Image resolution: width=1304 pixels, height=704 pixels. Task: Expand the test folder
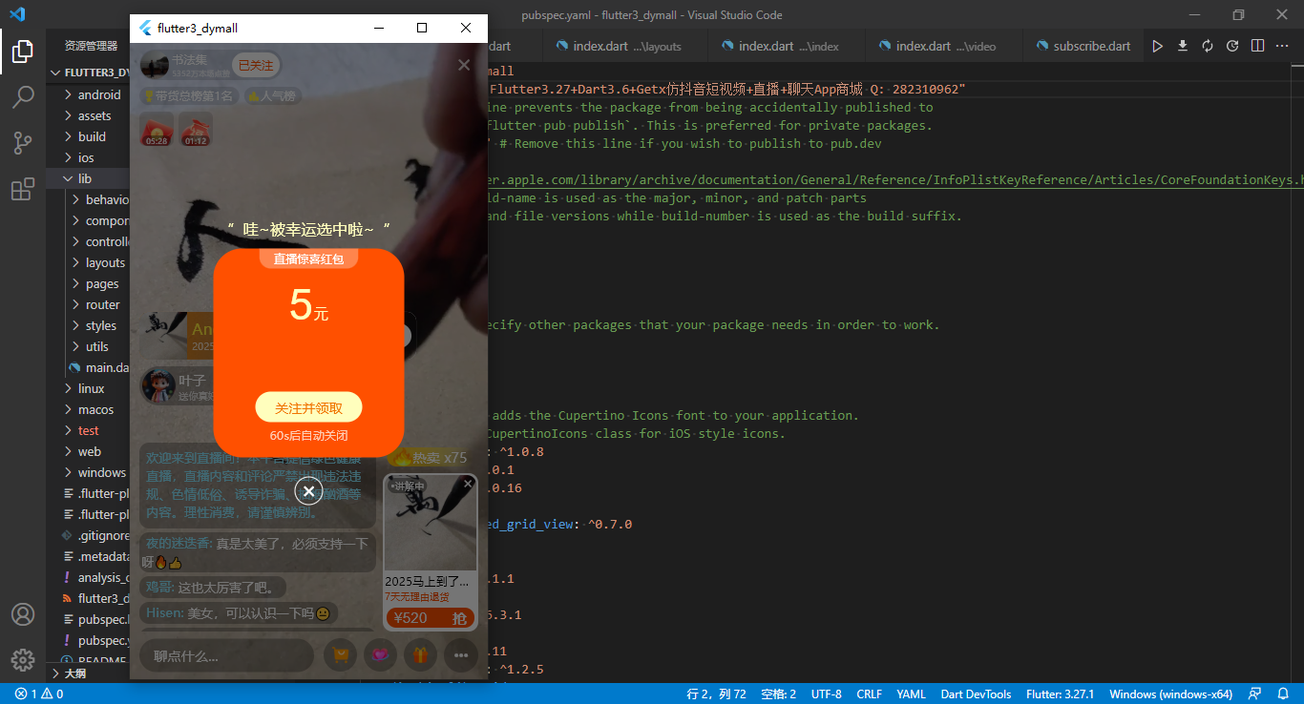(x=88, y=430)
